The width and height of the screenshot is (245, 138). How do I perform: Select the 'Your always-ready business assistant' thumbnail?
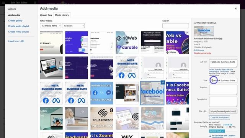(x=152, y=43)
